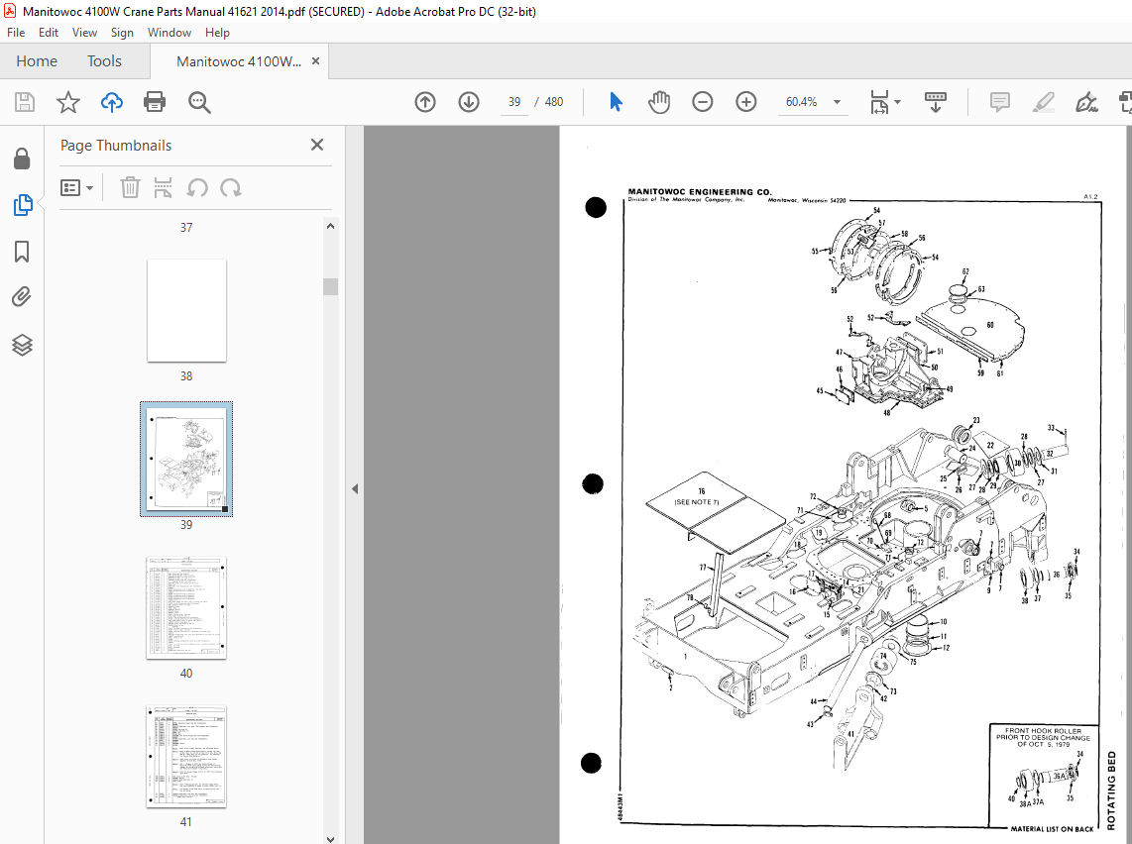Delete the selected page thumbnail
Viewport: 1132px width, 844px height.
(130, 187)
